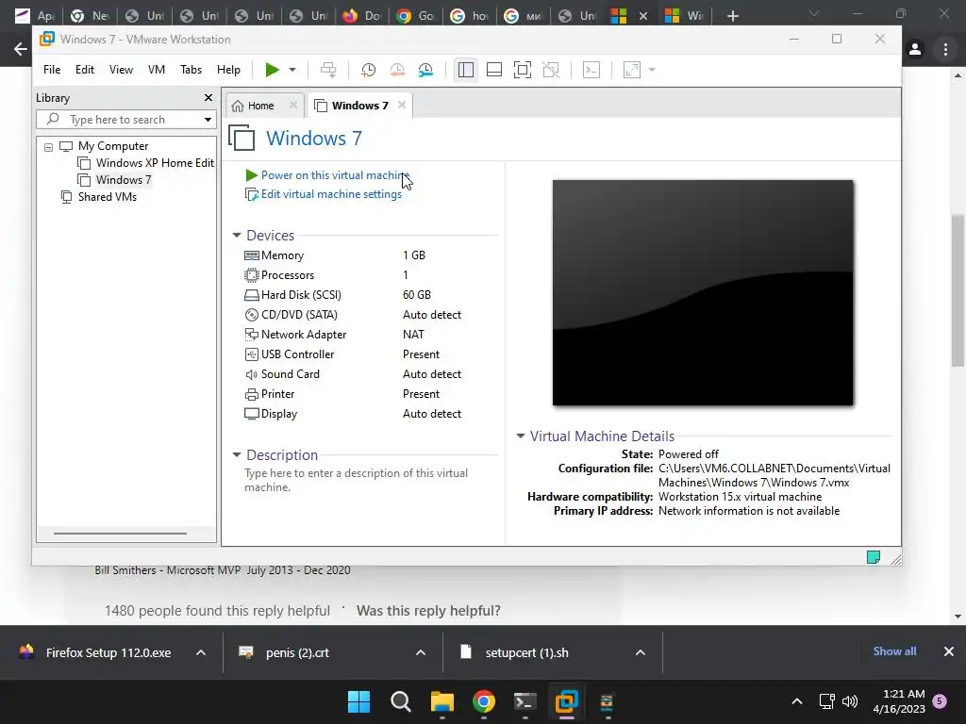The height and width of the screenshot is (724, 966).
Task: Click the stretch guest toolbar icon
Action: click(632, 70)
